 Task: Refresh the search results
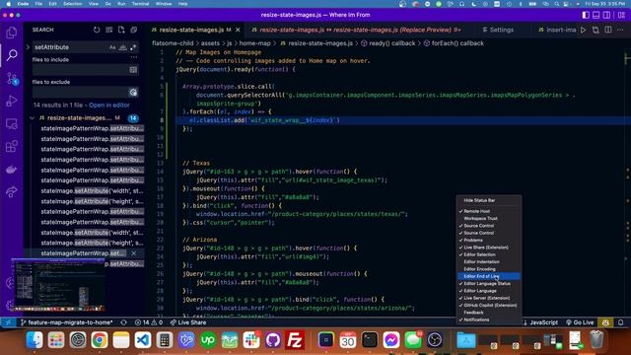point(97,30)
